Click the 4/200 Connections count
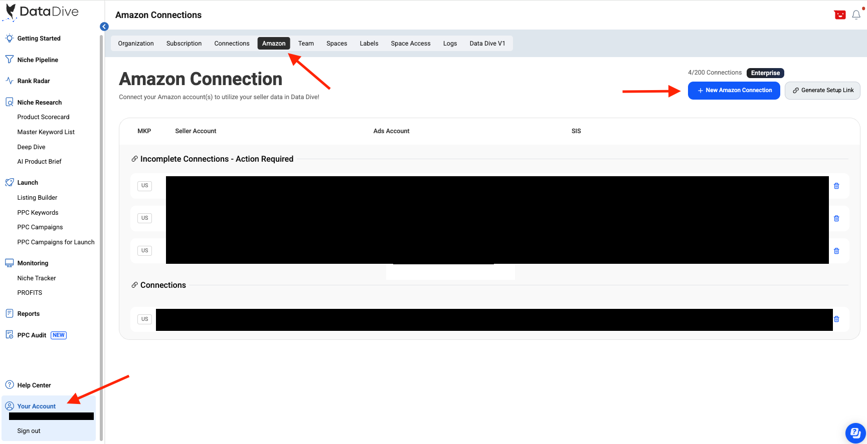This screenshot has height=444, width=867. click(x=715, y=73)
